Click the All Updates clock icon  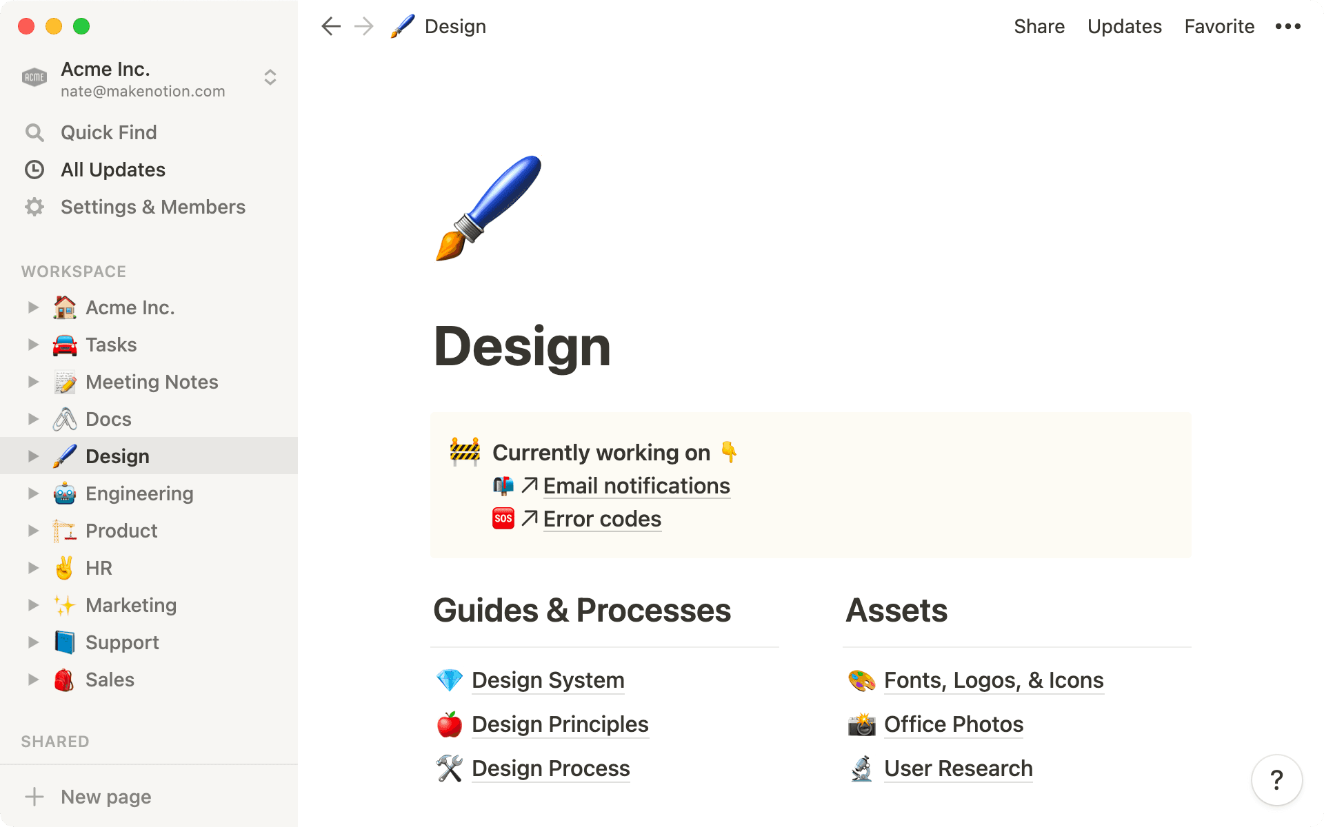tap(34, 170)
